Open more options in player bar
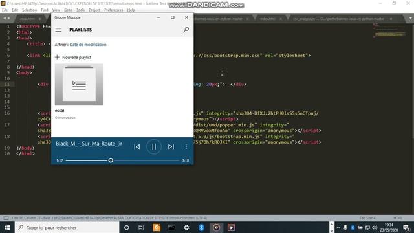The width and height of the screenshot is (414, 233). point(186,147)
